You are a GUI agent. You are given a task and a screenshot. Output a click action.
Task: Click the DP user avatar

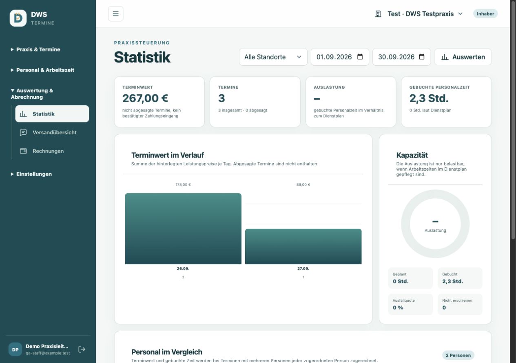[x=15, y=350]
